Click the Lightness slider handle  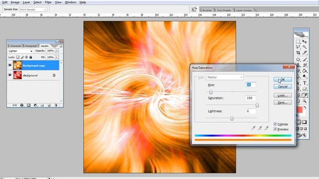(232, 118)
